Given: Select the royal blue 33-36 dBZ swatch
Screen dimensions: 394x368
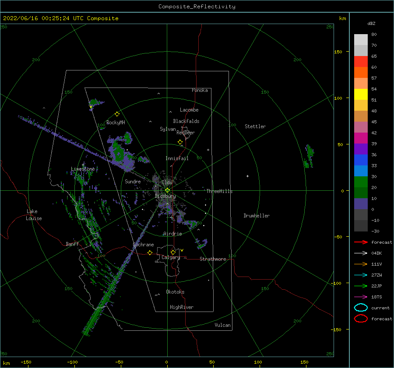Looking at the screenshot, I should pyautogui.click(x=361, y=160).
